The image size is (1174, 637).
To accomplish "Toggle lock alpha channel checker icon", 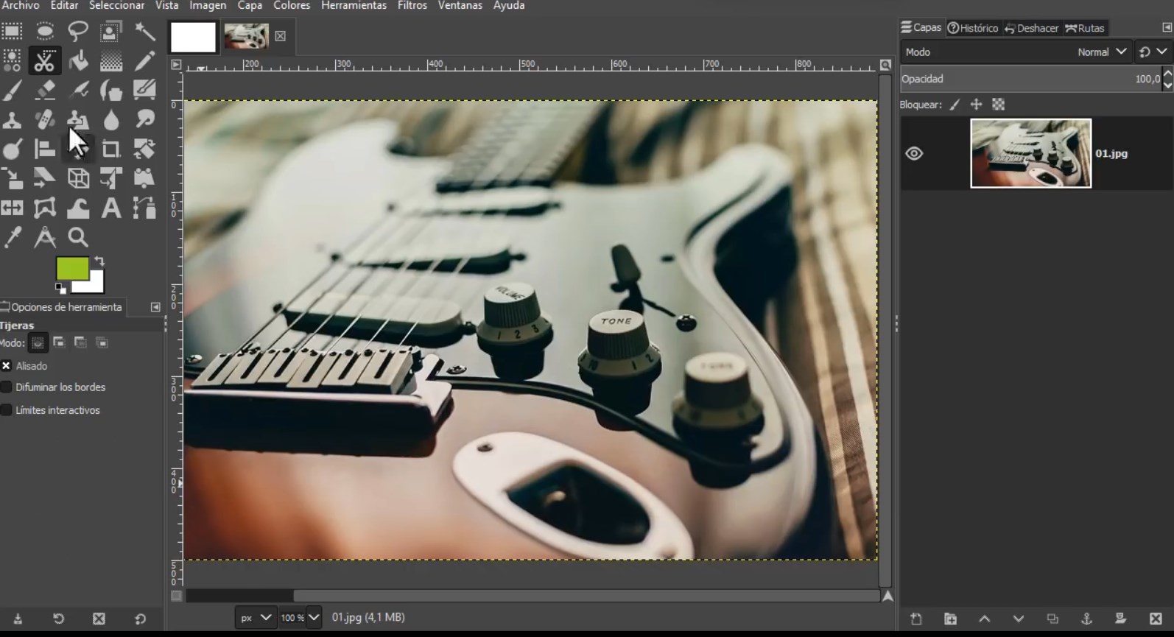I will [x=998, y=105].
